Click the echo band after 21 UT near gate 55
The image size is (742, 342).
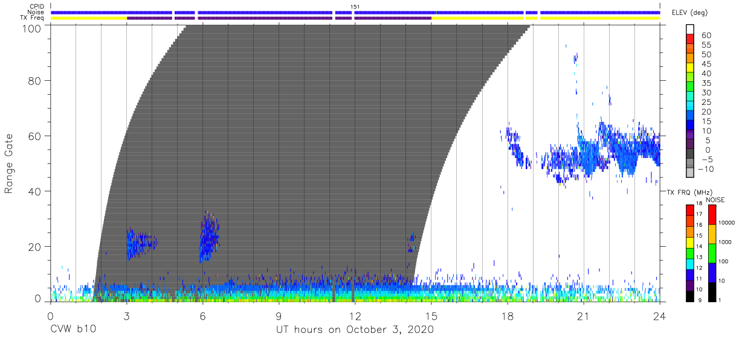tap(621, 149)
